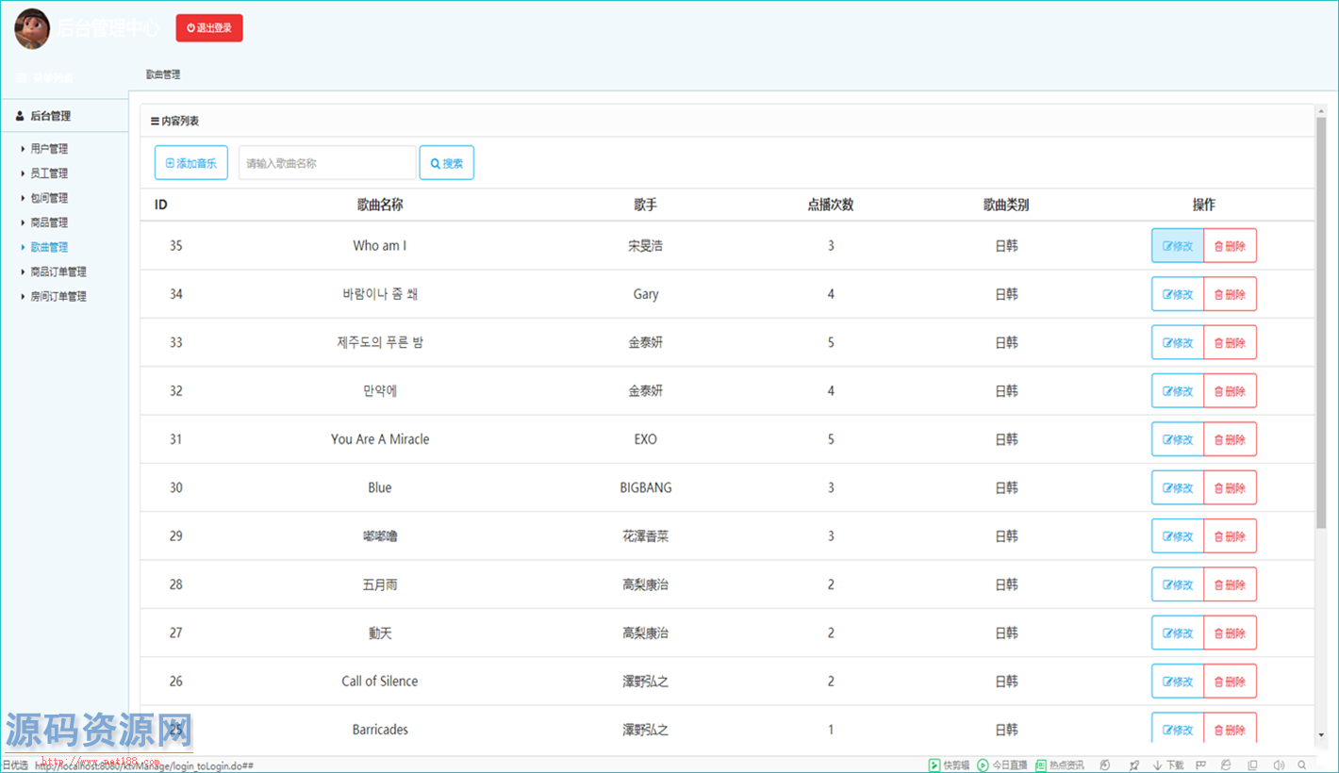Click the 下载 download icon in status bar

(x=1167, y=765)
